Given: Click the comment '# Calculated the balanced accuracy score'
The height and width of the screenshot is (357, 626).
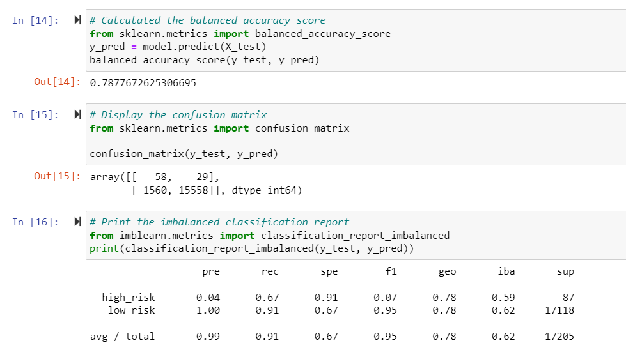Looking at the screenshot, I should click(x=208, y=20).
